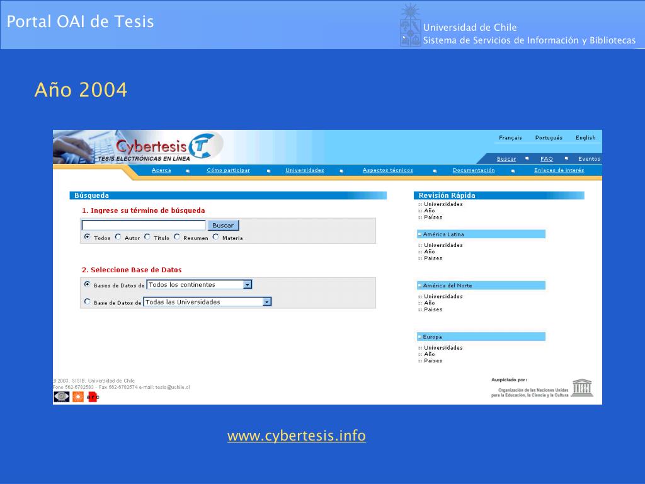Open the FAQ link

(x=547, y=159)
